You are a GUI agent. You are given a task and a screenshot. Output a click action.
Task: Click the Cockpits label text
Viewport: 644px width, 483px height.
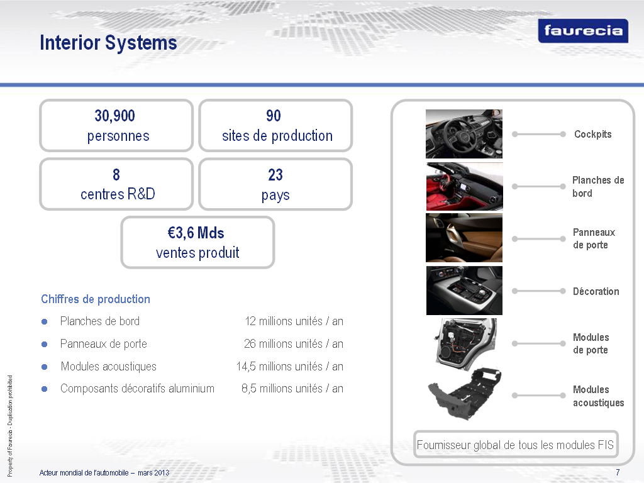point(592,134)
